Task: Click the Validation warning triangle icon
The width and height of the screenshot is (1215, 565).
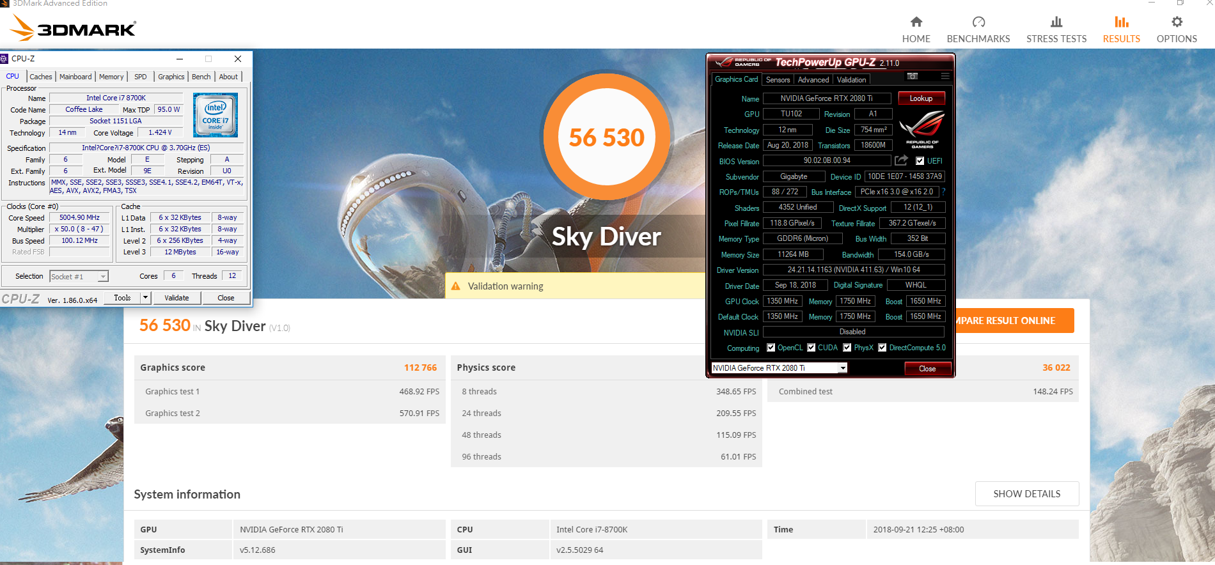Action: pos(455,286)
